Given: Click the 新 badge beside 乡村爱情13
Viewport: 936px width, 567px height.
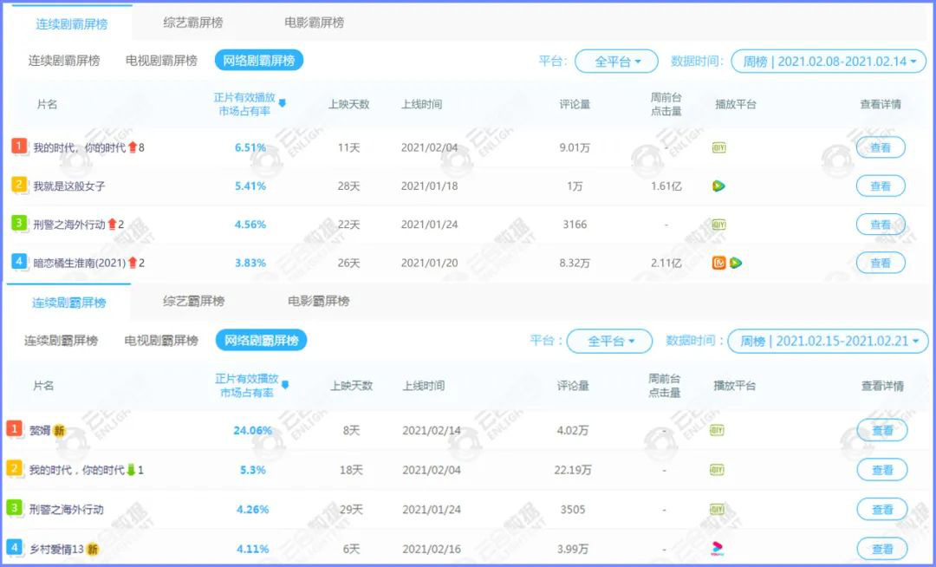Looking at the screenshot, I should (92, 549).
